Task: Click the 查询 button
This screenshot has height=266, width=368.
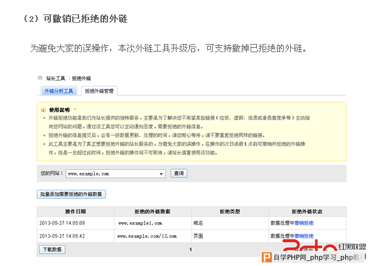Action: pyautogui.click(x=179, y=173)
